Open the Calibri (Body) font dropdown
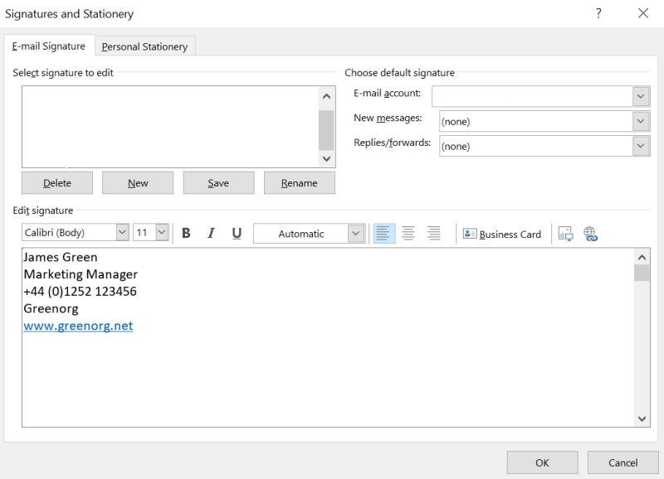664x479 pixels. [122, 234]
